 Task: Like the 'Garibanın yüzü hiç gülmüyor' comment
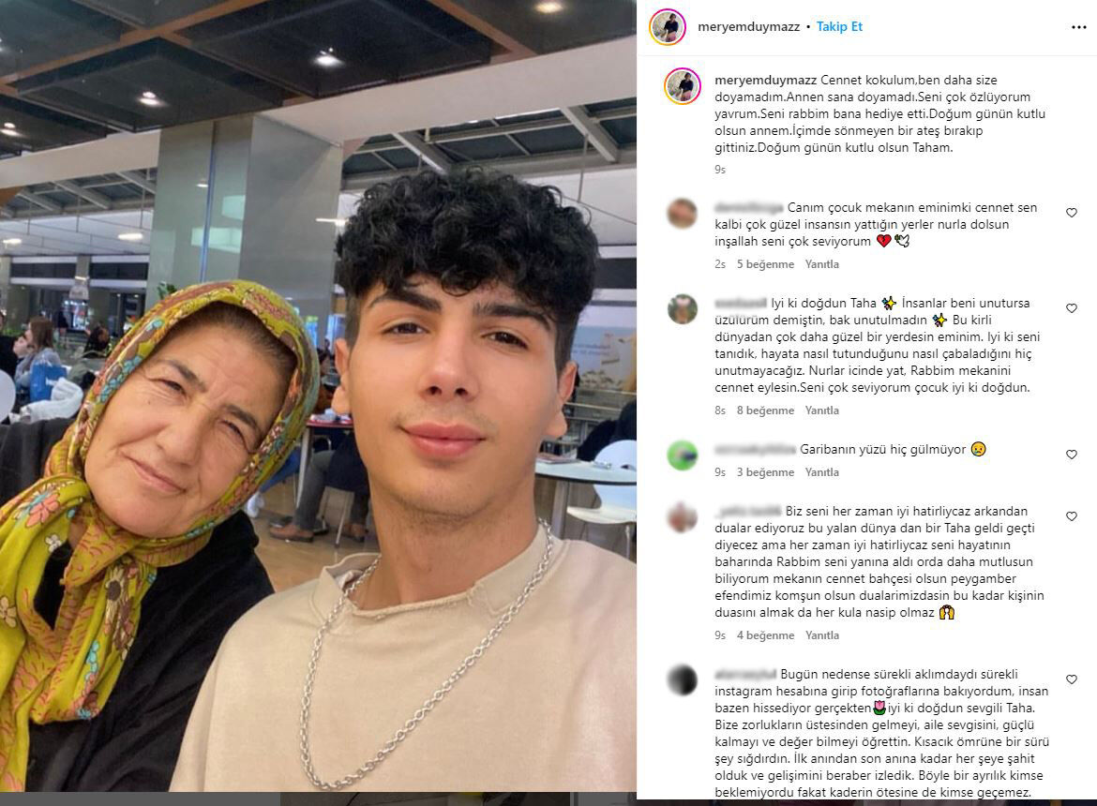pos(1071,455)
